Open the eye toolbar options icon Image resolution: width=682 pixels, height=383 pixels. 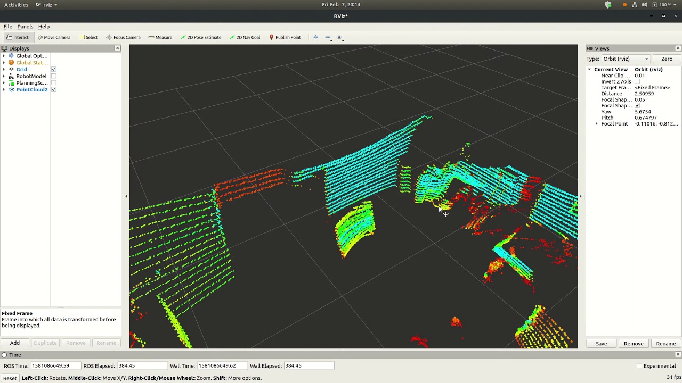(x=339, y=37)
